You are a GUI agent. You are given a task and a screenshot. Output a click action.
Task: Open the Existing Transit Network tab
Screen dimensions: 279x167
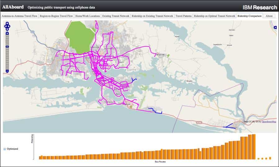pyautogui.click(x=116, y=16)
